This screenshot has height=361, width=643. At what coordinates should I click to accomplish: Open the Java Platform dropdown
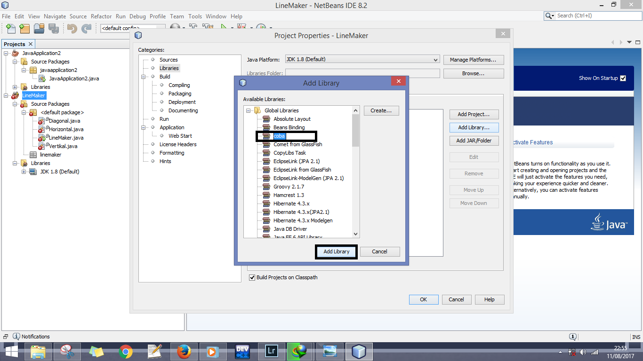point(435,60)
